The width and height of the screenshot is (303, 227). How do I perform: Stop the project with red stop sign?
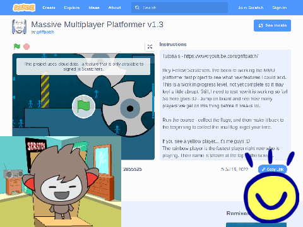pos(27,47)
